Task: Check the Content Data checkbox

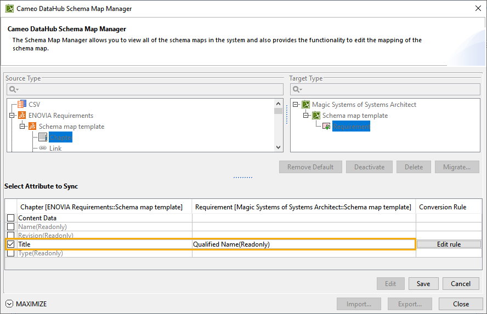Action: (11, 218)
